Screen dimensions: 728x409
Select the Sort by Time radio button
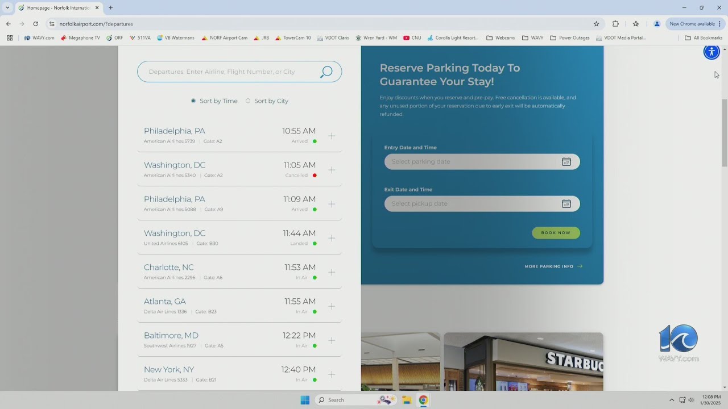(x=193, y=101)
